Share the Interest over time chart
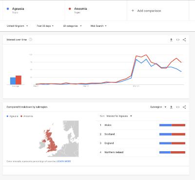The height and width of the screenshot is (180, 195). point(184,40)
